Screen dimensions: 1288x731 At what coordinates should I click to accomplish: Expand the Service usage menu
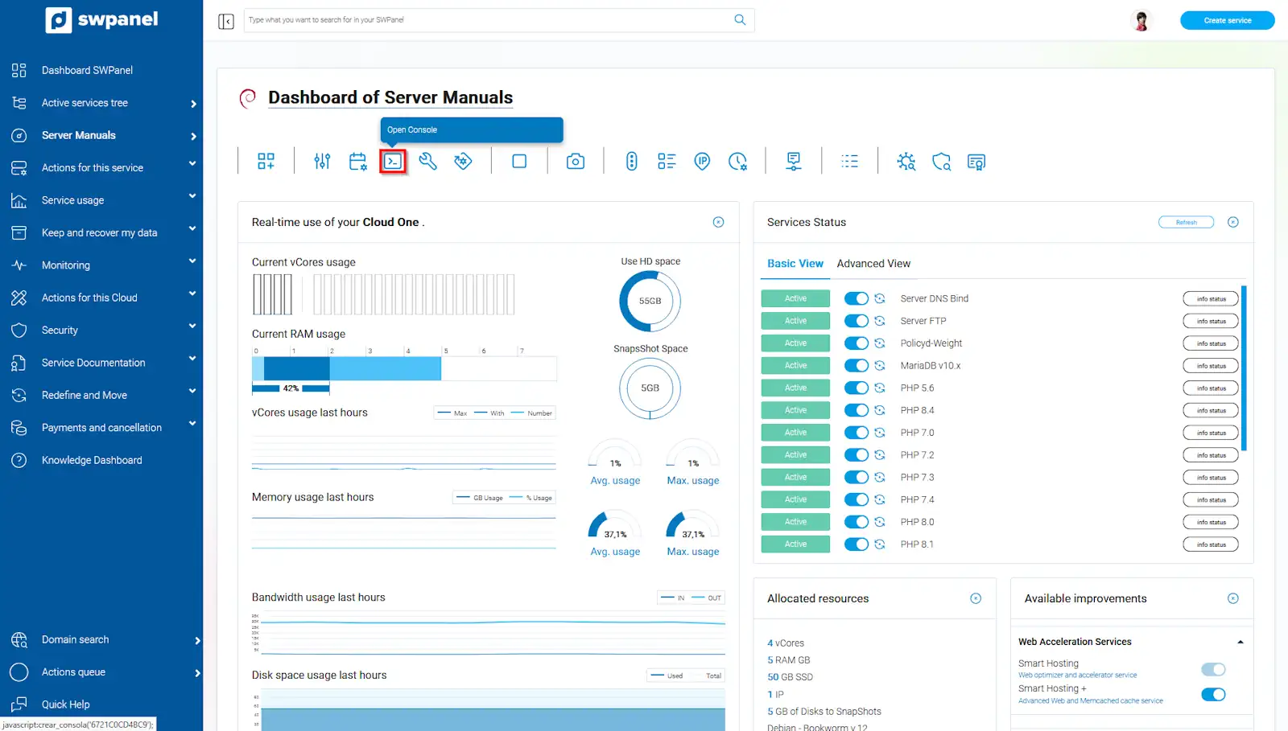click(x=101, y=200)
